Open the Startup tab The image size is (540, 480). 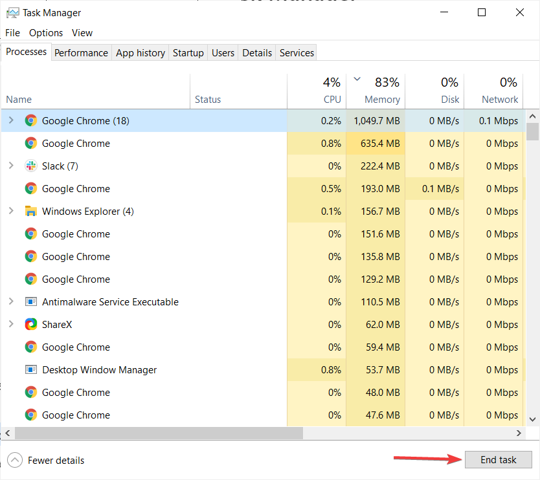188,52
